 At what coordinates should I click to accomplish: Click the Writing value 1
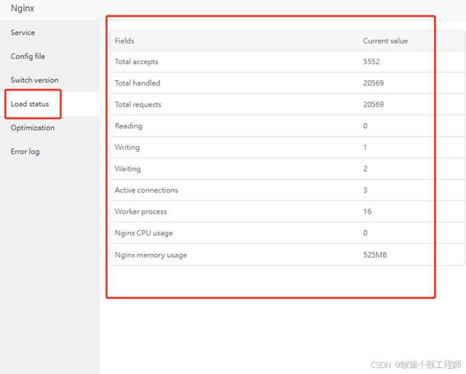coord(365,147)
